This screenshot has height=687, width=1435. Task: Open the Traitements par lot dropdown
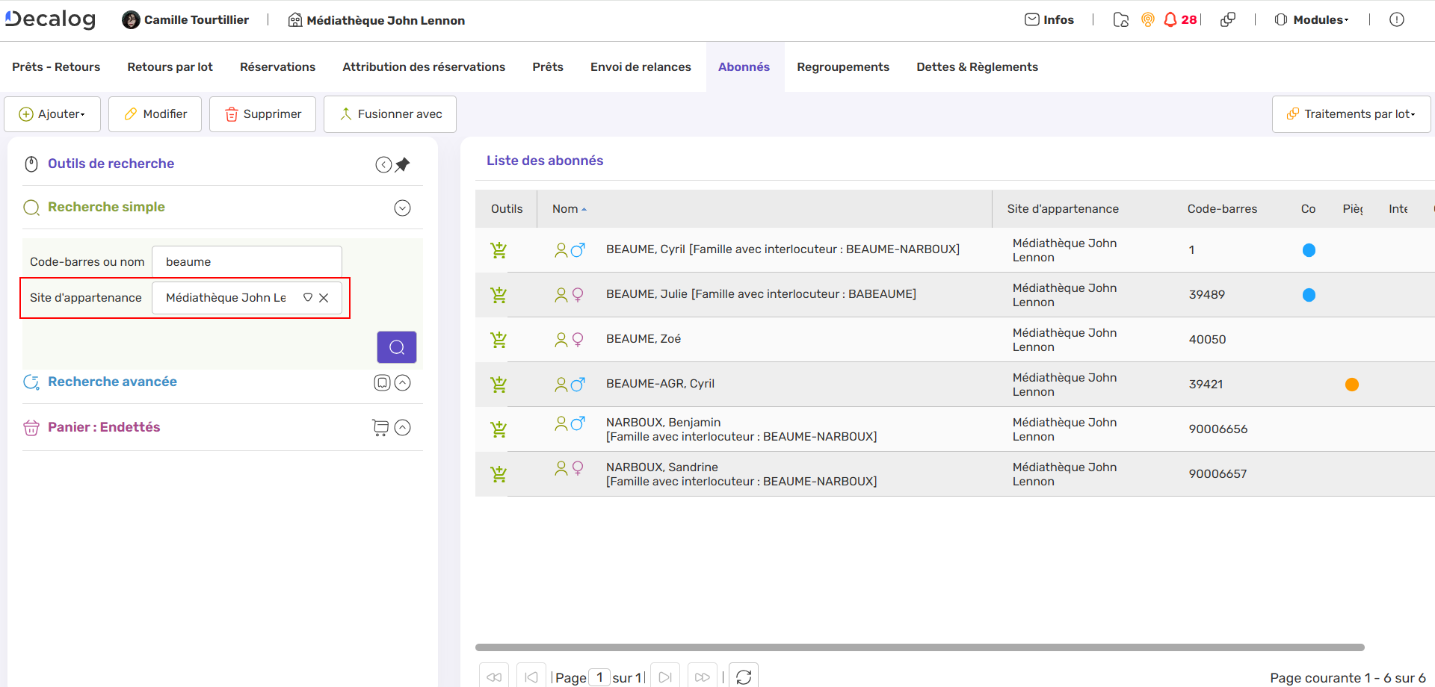(1351, 114)
